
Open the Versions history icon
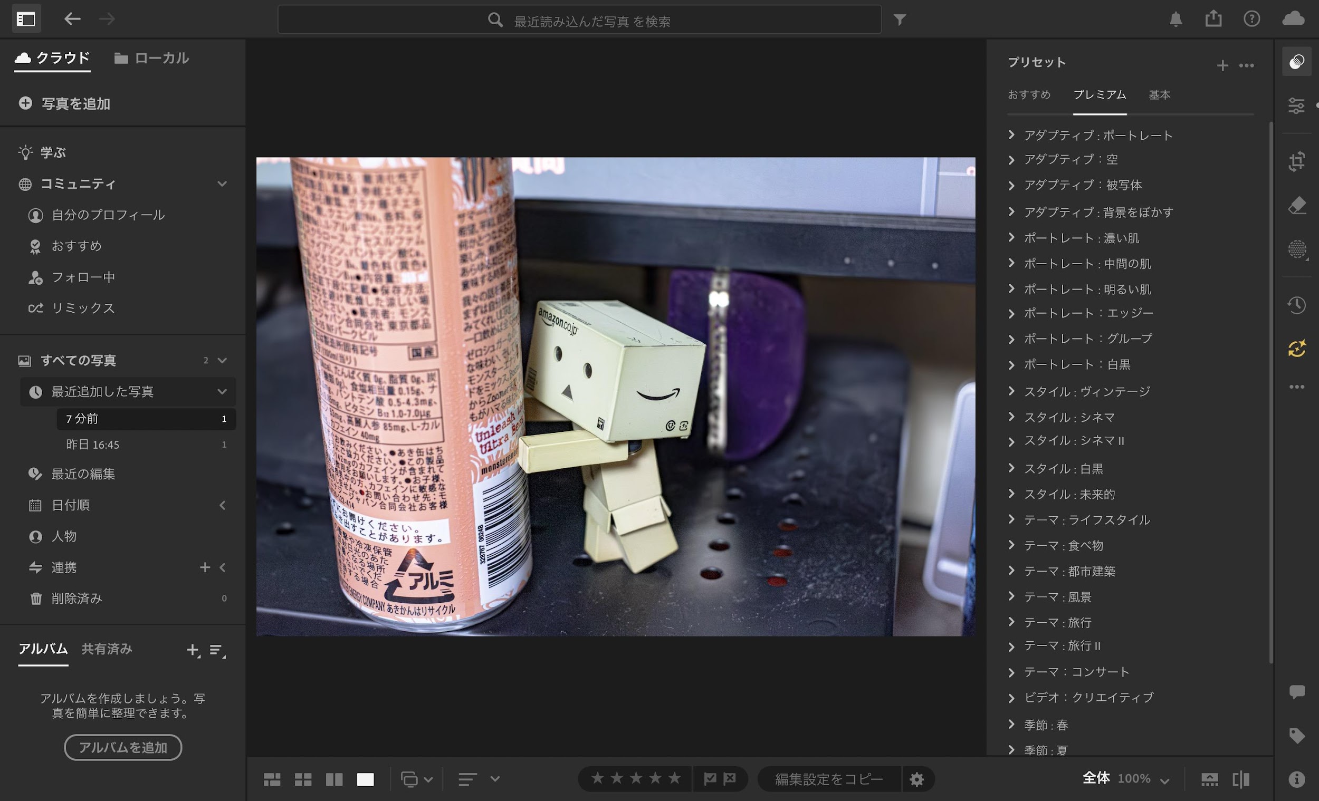[x=1296, y=305]
